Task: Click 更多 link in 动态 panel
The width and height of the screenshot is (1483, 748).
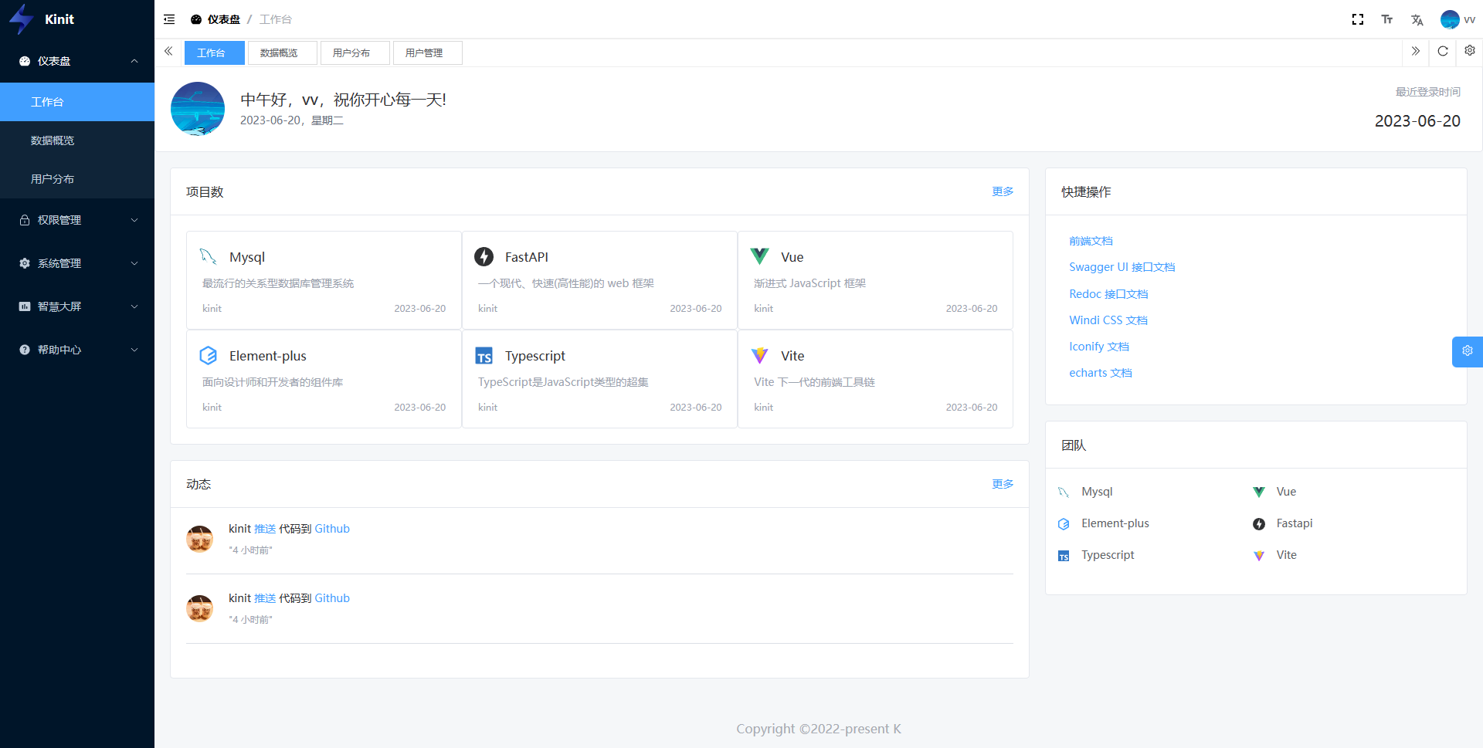Action: pos(1003,484)
